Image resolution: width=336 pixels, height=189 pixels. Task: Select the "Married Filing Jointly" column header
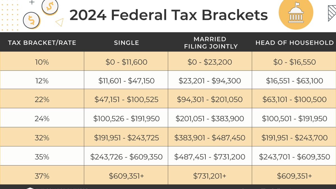pos(210,43)
